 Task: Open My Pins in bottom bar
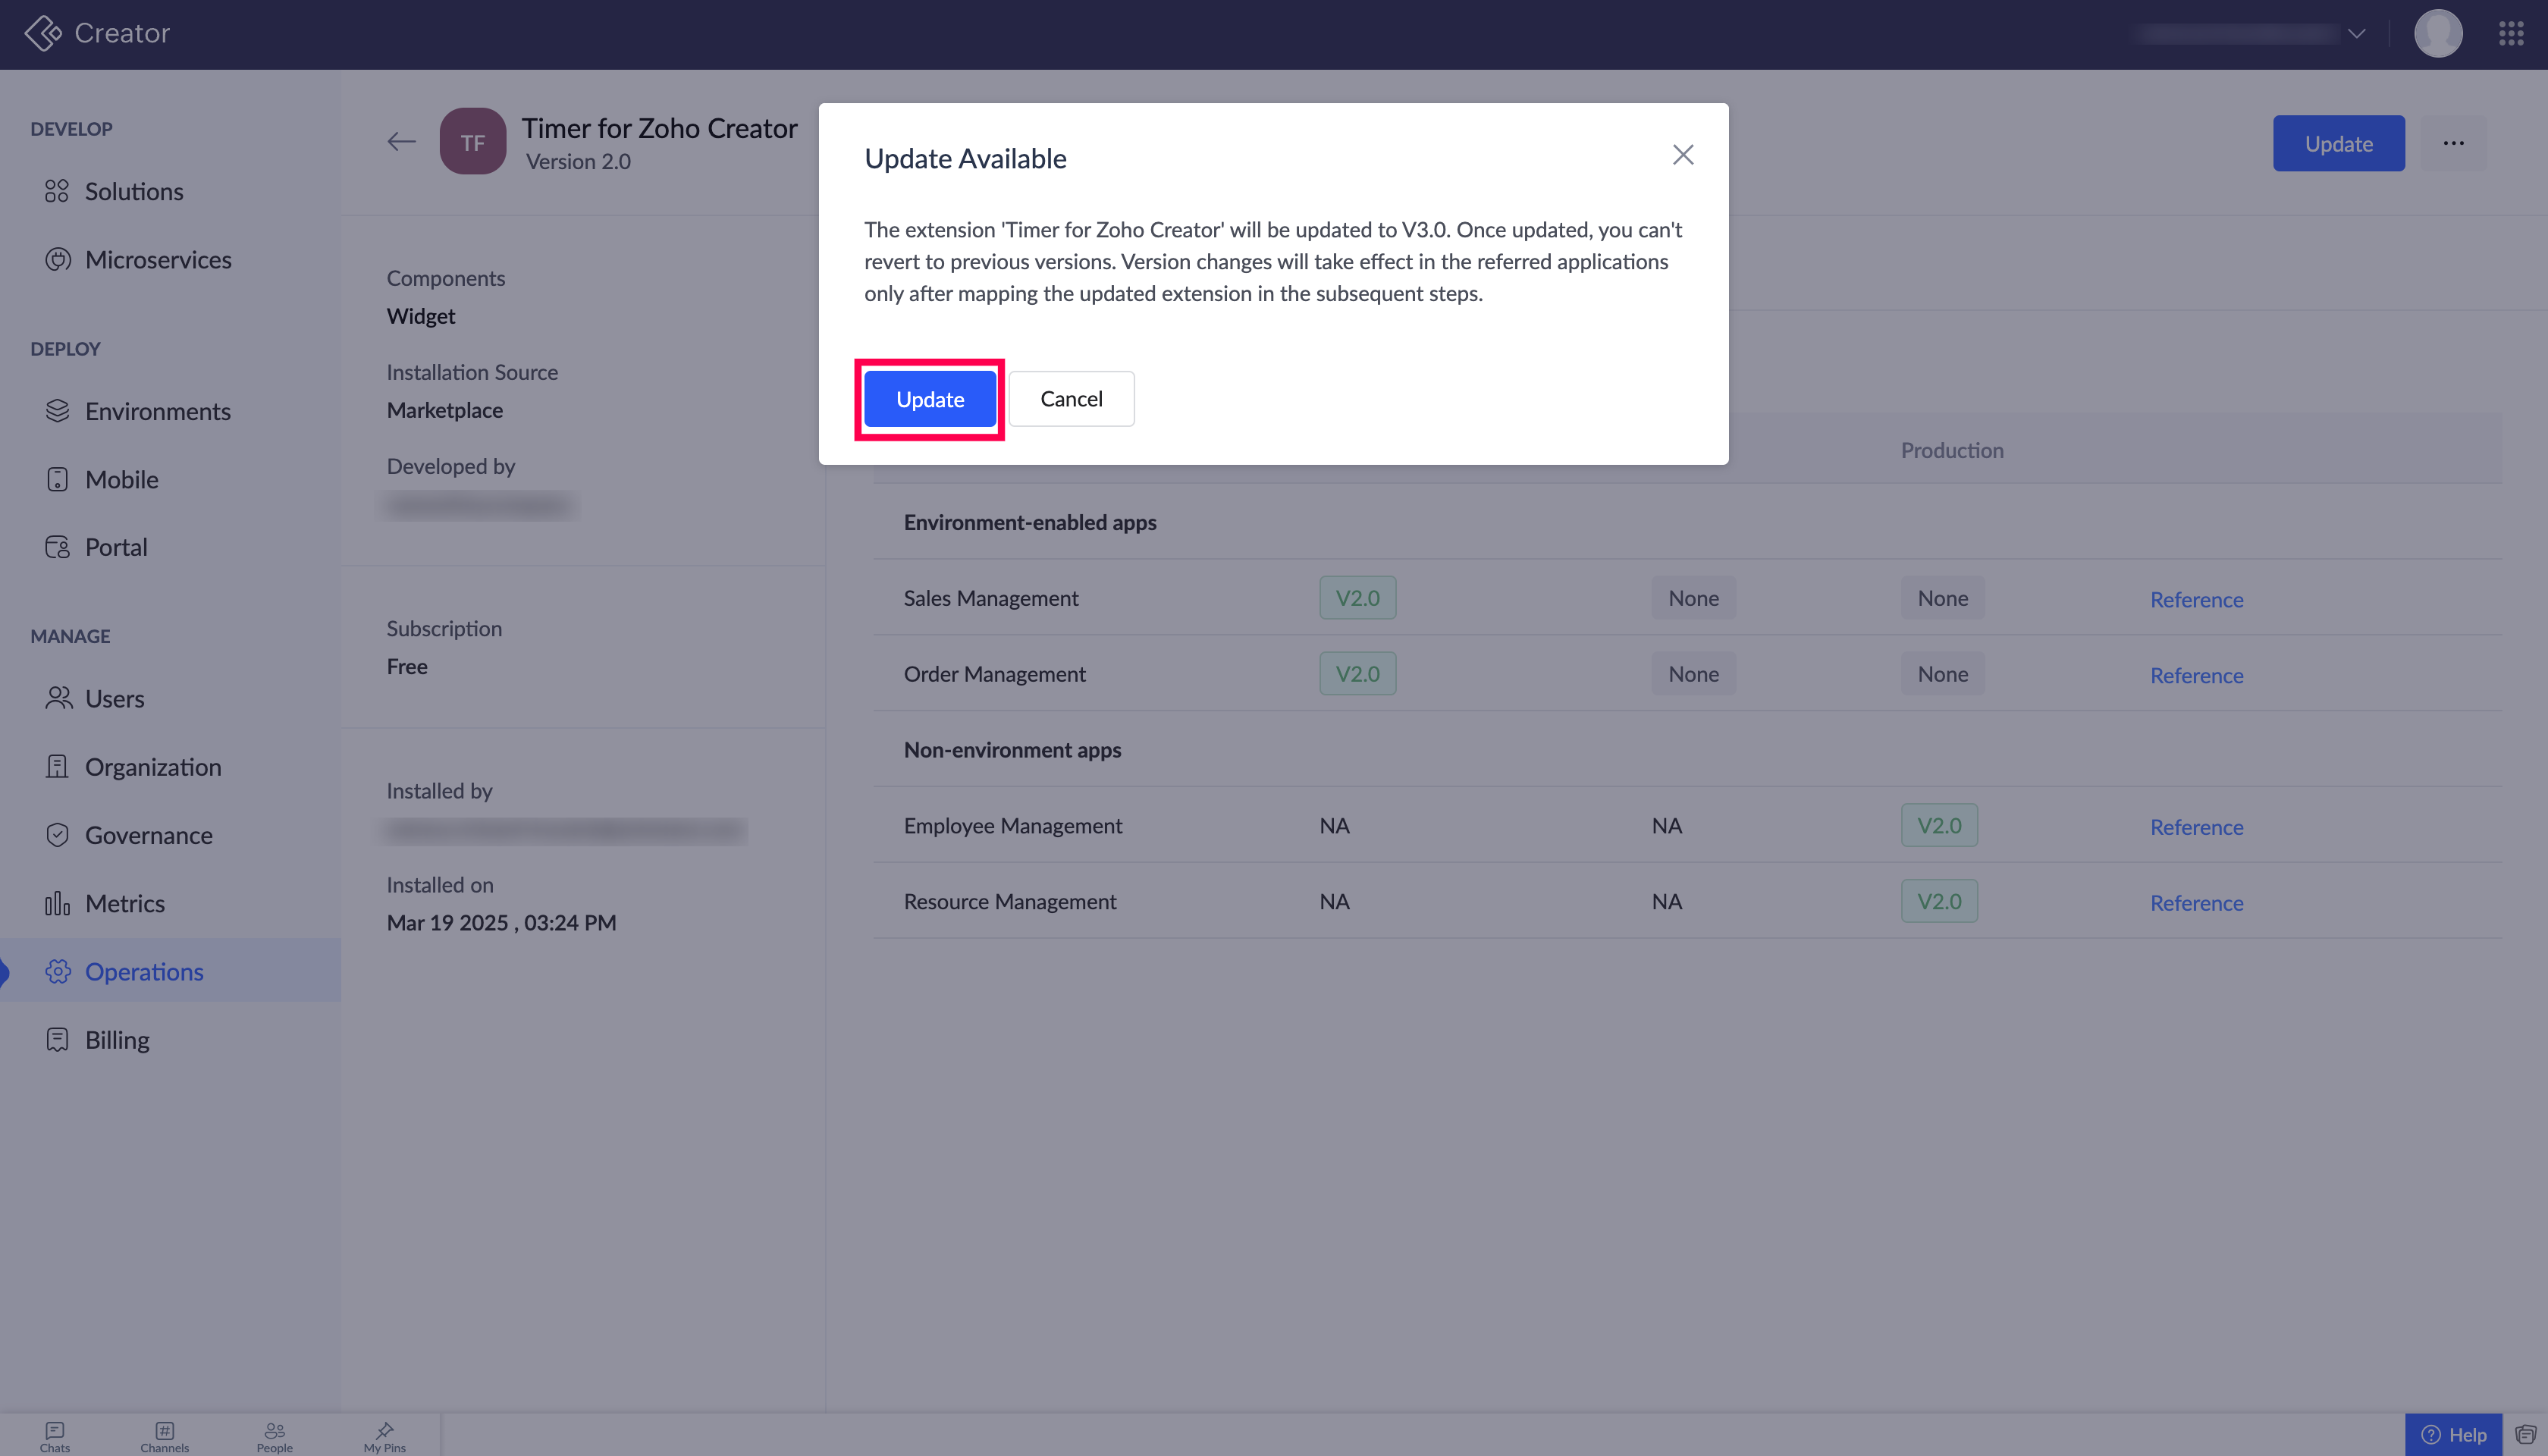pyautogui.click(x=384, y=1436)
